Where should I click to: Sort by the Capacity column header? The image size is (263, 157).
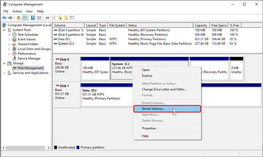point(201,25)
